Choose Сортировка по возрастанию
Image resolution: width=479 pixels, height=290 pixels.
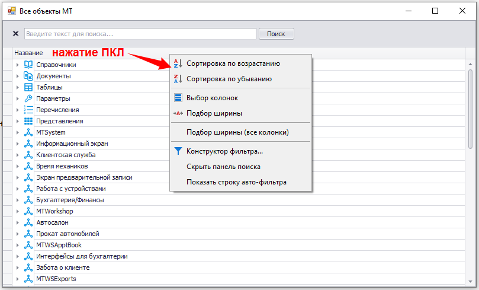[x=233, y=63]
